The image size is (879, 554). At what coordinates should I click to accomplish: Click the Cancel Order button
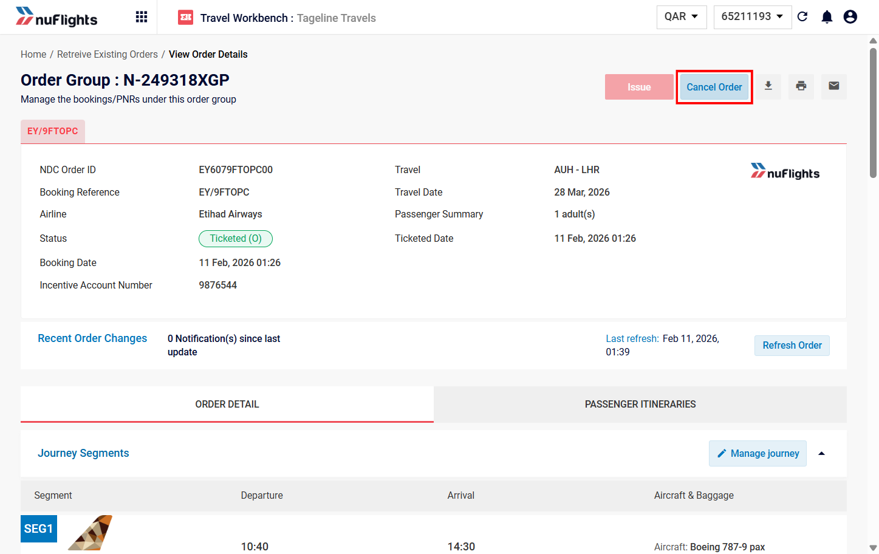tap(714, 87)
